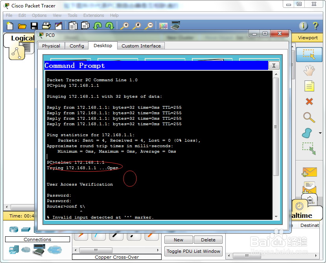Select the Custom Made Devices icon
326x263 pixels.
39,250
